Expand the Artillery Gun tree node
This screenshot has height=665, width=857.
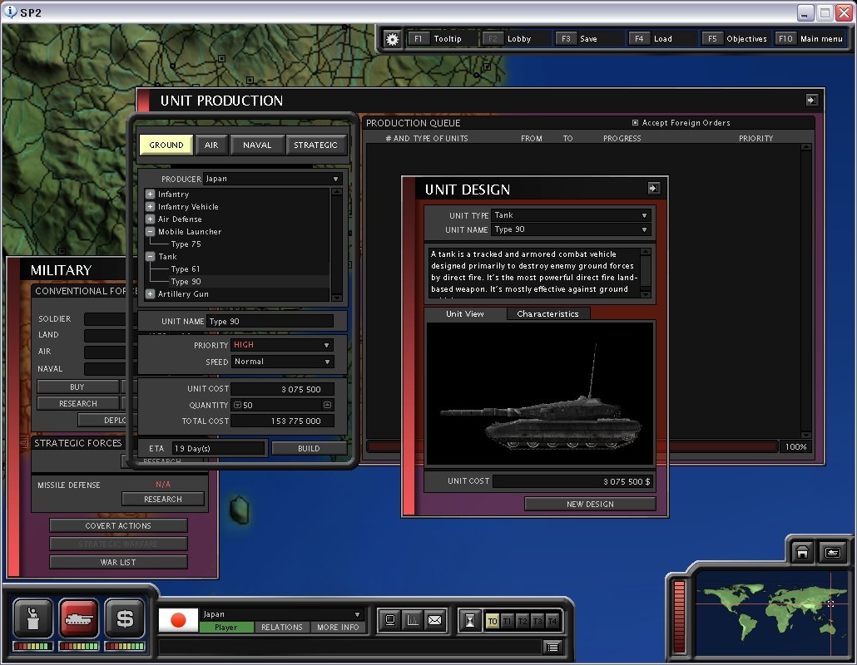(150, 293)
